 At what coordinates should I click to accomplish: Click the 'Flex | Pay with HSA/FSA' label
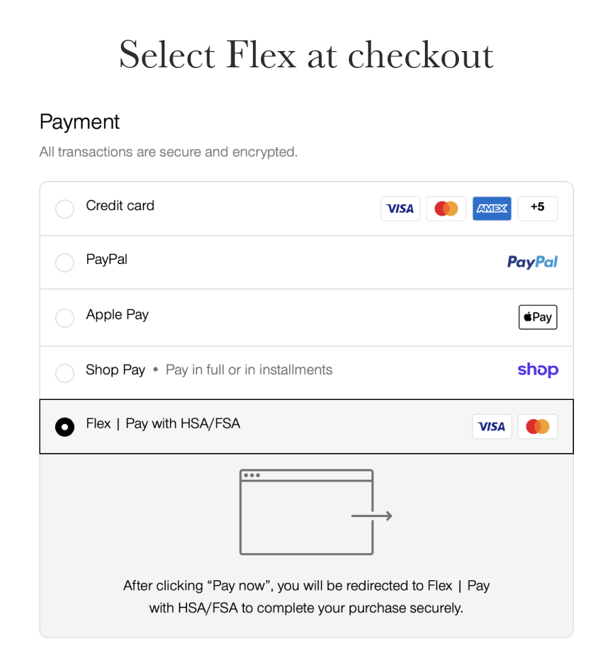click(x=163, y=424)
